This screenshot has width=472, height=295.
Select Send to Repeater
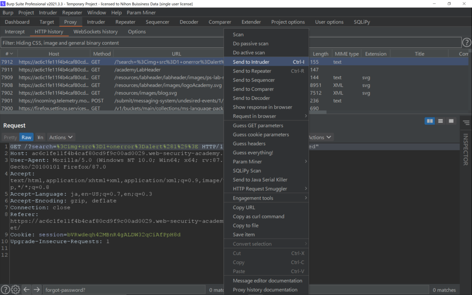(x=266, y=71)
